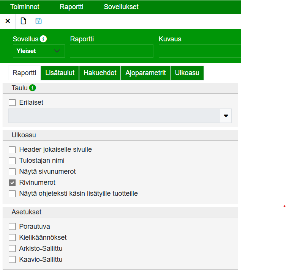
Task: Open the Sovellus dropdown showing Yleiset
Action: (39, 51)
